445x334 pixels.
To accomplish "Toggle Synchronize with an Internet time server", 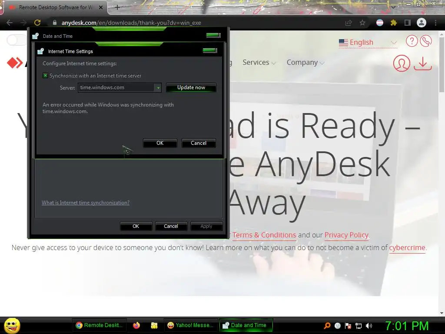I will tap(45, 76).
